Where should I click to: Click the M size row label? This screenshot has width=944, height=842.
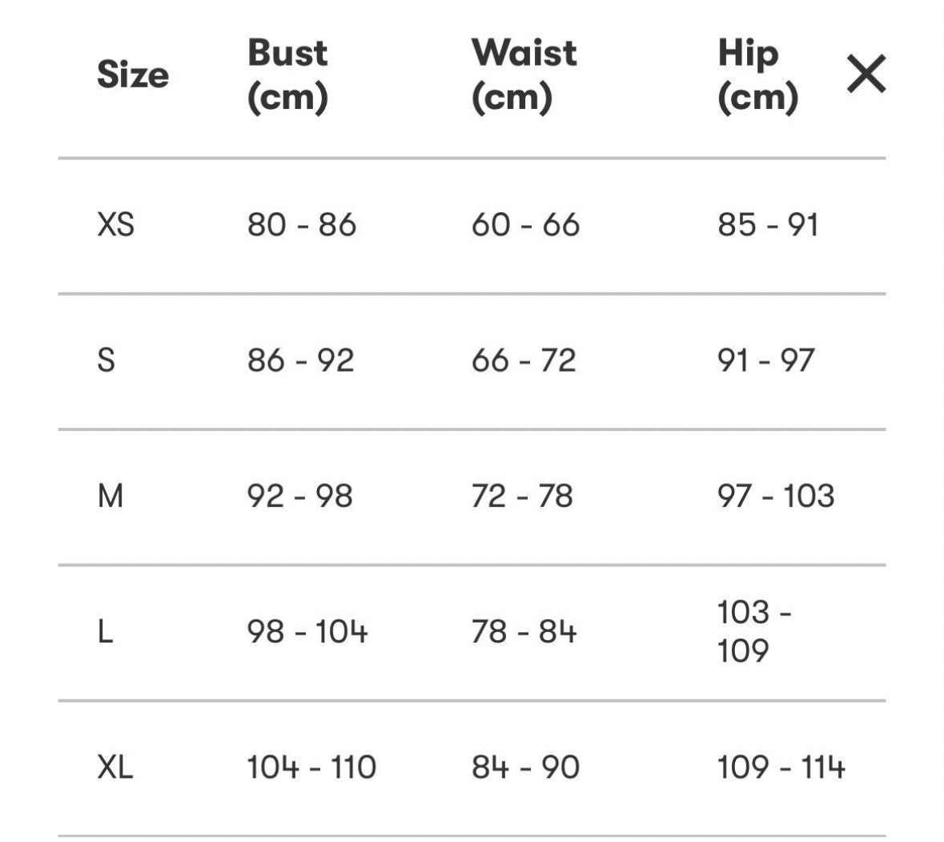(x=110, y=497)
